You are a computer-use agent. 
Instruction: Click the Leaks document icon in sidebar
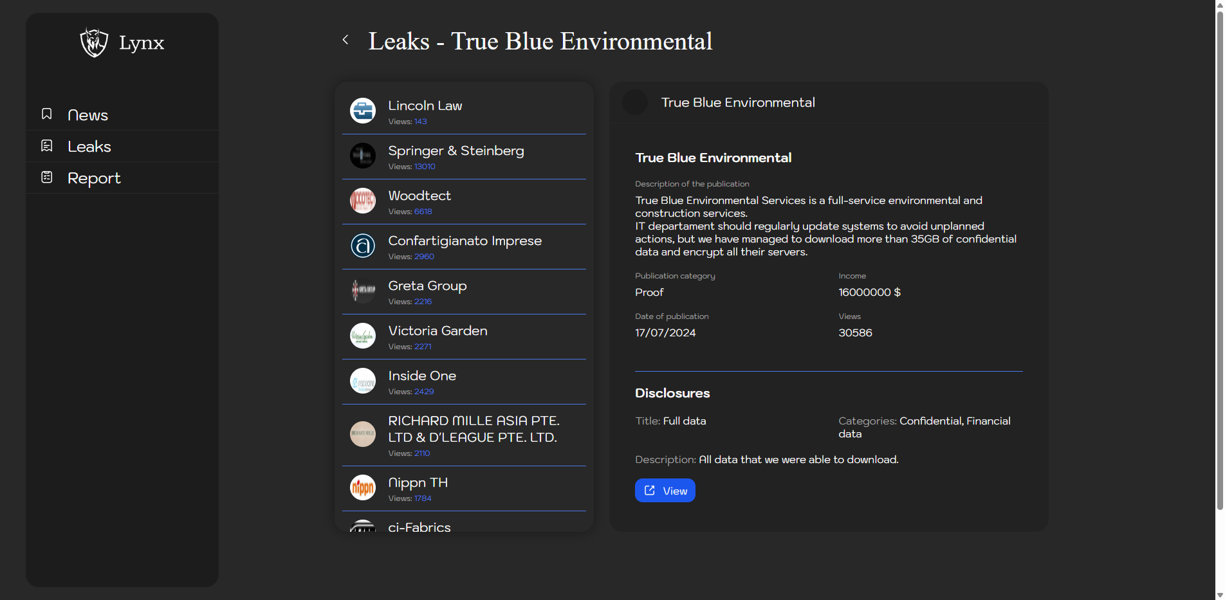(47, 146)
